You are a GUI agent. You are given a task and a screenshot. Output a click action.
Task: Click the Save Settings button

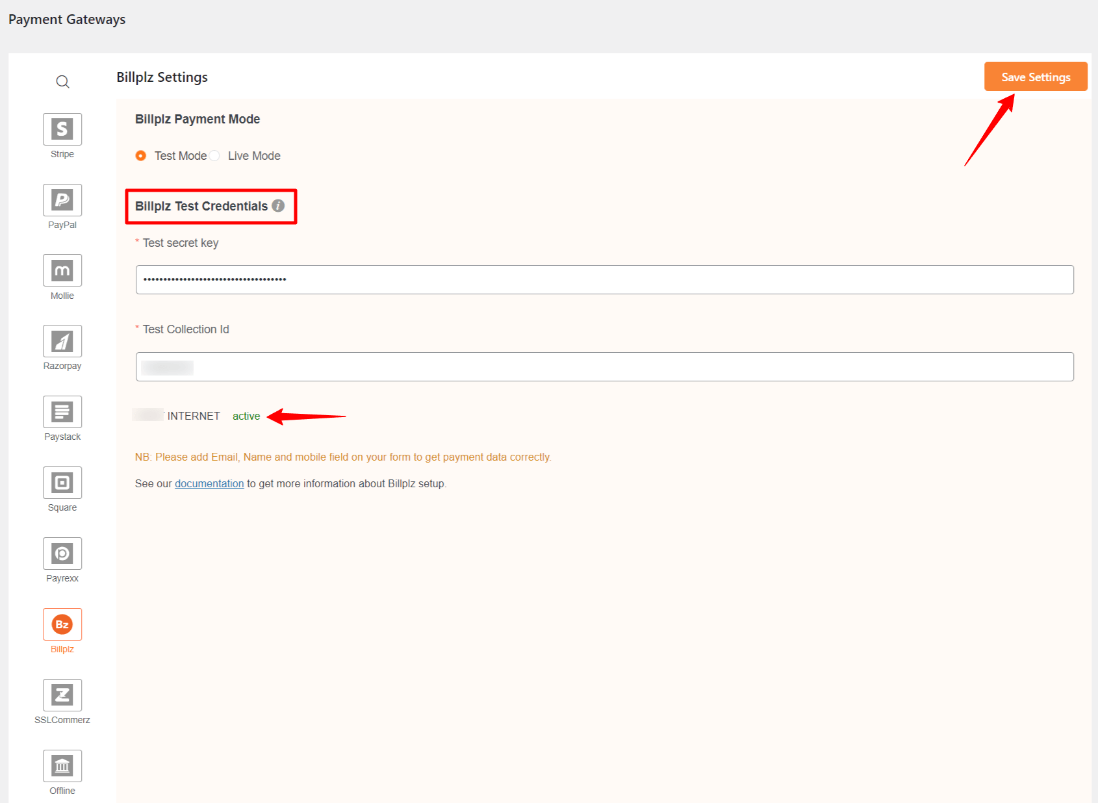tap(1036, 77)
